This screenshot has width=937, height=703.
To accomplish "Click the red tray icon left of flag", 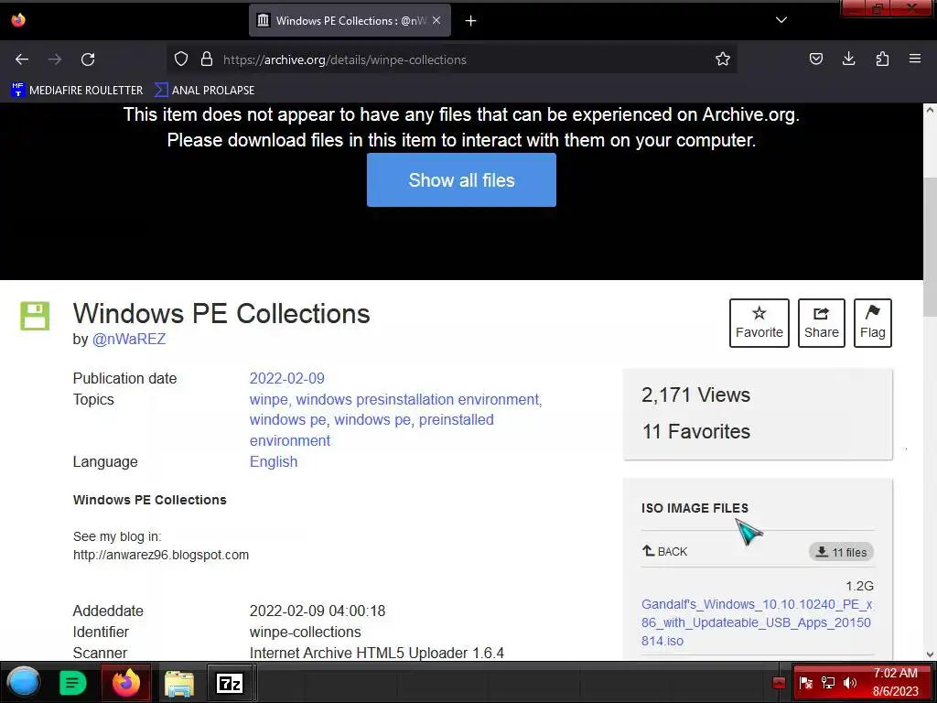I will pos(779,683).
